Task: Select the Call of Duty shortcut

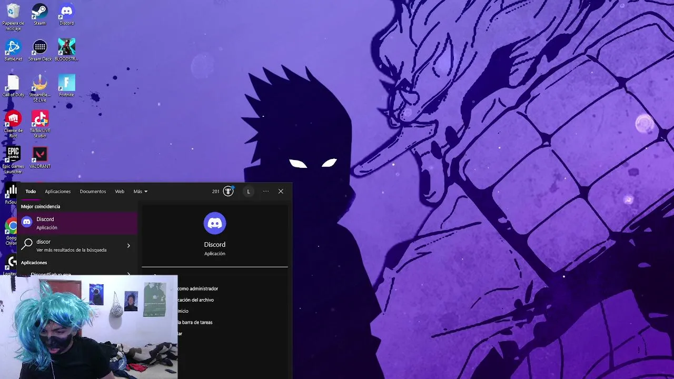Action: (x=13, y=86)
